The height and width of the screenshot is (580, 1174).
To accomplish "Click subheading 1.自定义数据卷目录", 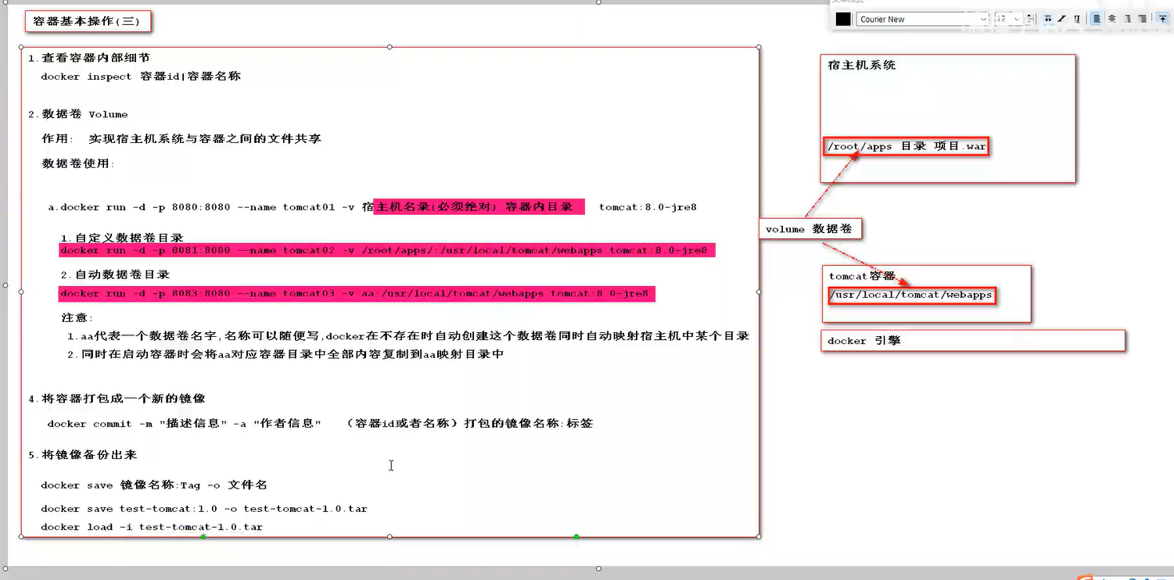I will click(122, 238).
